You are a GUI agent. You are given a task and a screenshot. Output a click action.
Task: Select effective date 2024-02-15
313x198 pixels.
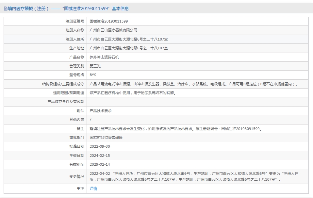coord(100,156)
